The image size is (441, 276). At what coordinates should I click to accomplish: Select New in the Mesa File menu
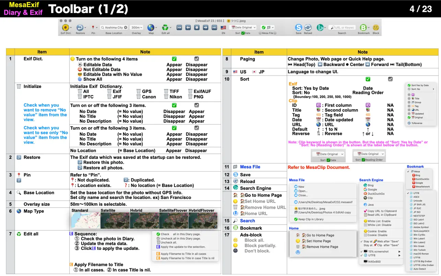[x=299, y=187]
